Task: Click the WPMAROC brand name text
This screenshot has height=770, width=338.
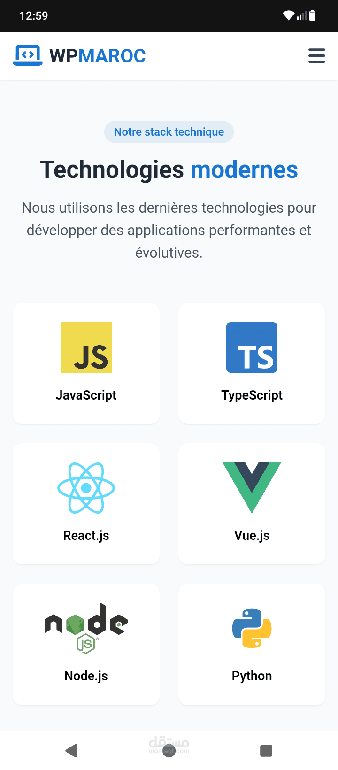Action: tap(98, 56)
